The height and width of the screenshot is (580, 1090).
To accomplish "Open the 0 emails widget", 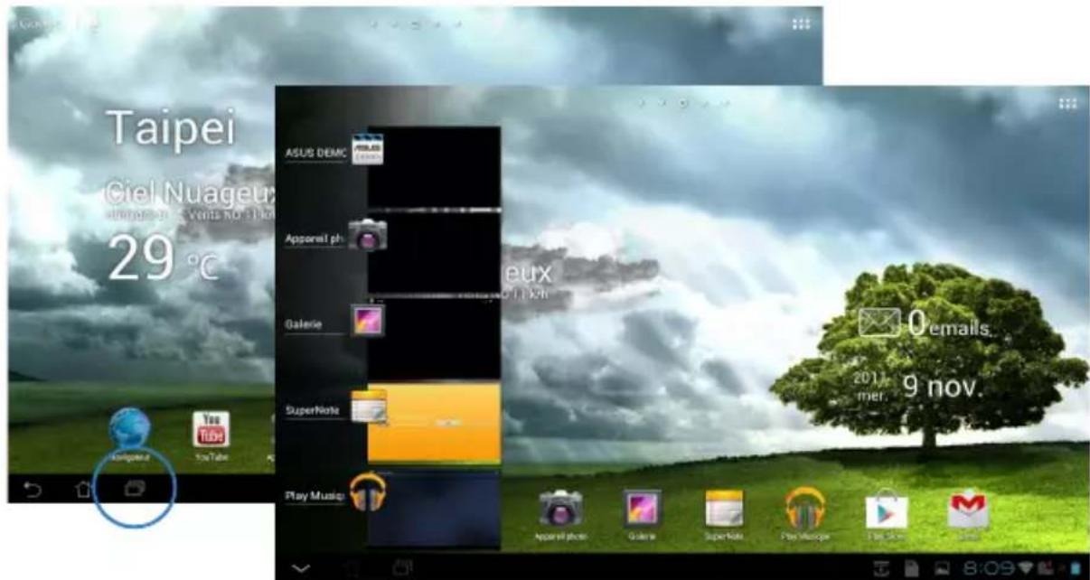I will 923,323.
